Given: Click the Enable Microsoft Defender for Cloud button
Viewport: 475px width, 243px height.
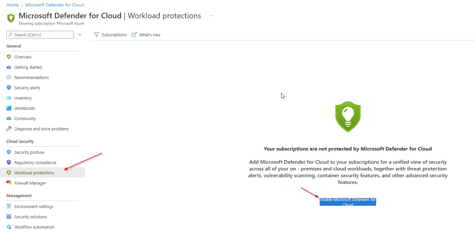Looking at the screenshot, I should [348, 202].
